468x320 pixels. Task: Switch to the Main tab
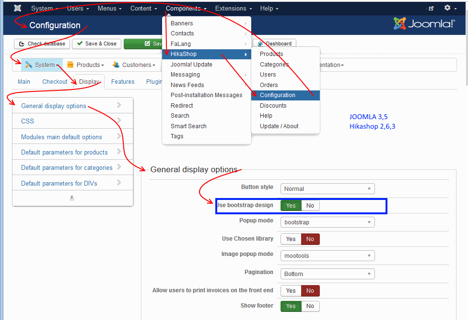(24, 82)
